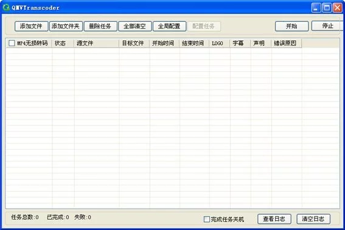345x230 pixels.
Task: Clear all tasks with 全部清空
Action: pos(135,26)
